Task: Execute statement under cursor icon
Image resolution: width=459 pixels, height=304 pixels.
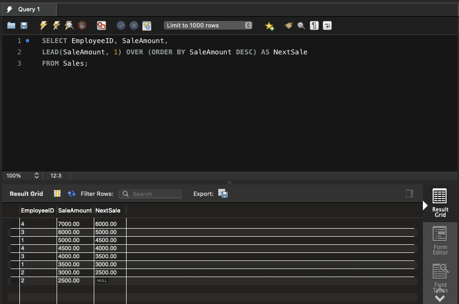Action: 56,25
